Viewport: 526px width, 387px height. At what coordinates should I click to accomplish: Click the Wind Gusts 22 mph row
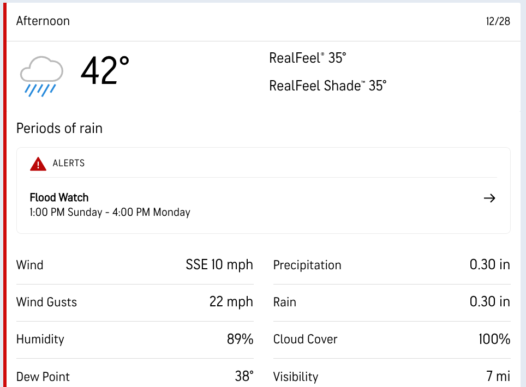tap(135, 302)
